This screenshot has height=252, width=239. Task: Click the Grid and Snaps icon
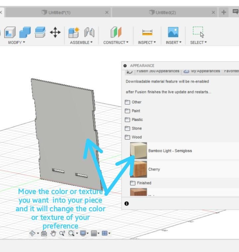[94, 233]
